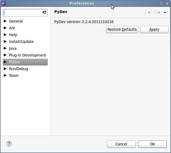
Task: Expand the Install/Update tree node
Action: click(x=5, y=41)
